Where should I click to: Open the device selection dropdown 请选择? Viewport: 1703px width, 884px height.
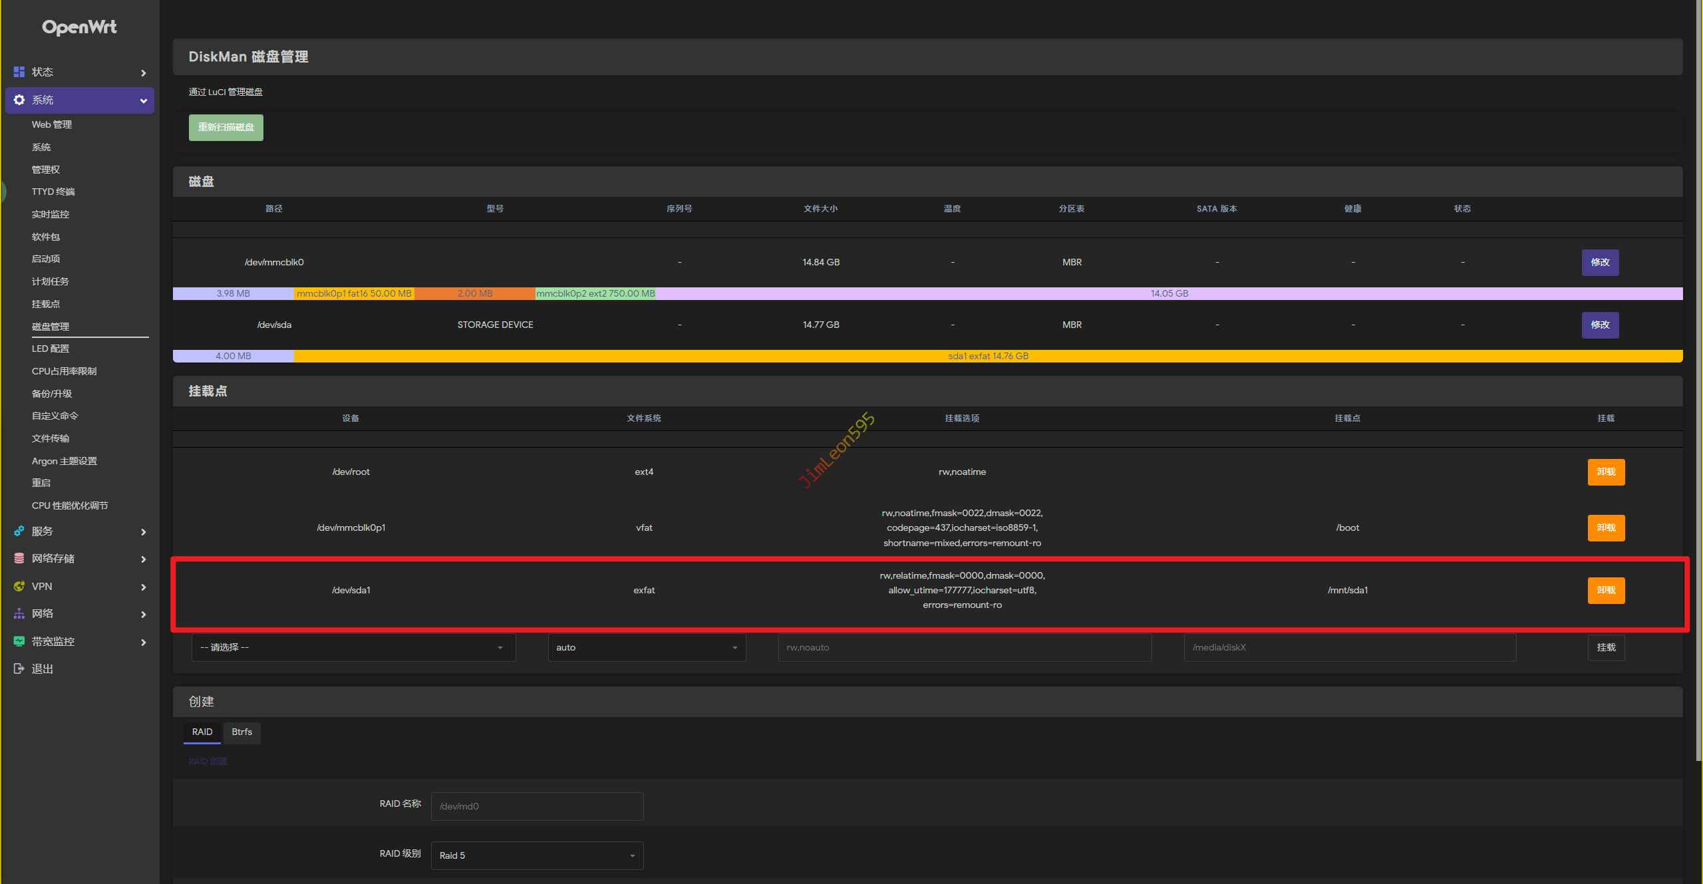(x=353, y=647)
